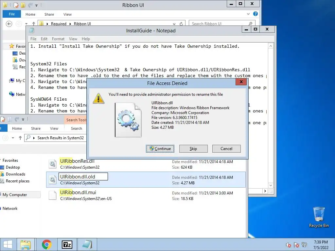This screenshot has width=335, height=251.
Task: Open Recycle Bin on desktop
Action: click(319, 217)
